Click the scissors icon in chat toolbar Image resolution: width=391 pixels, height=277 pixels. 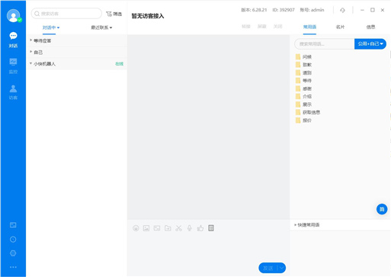(178, 228)
